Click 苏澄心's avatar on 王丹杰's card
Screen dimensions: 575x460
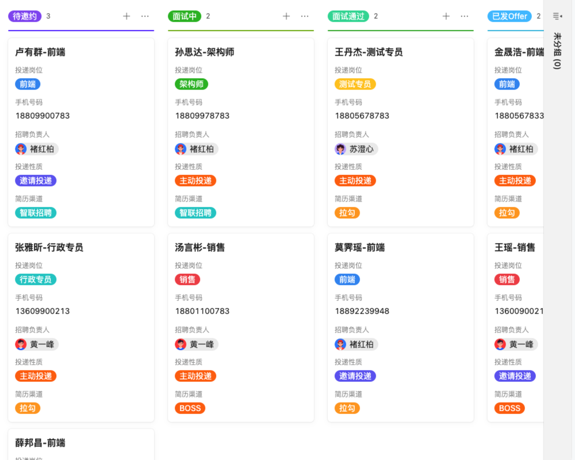(341, 148)
